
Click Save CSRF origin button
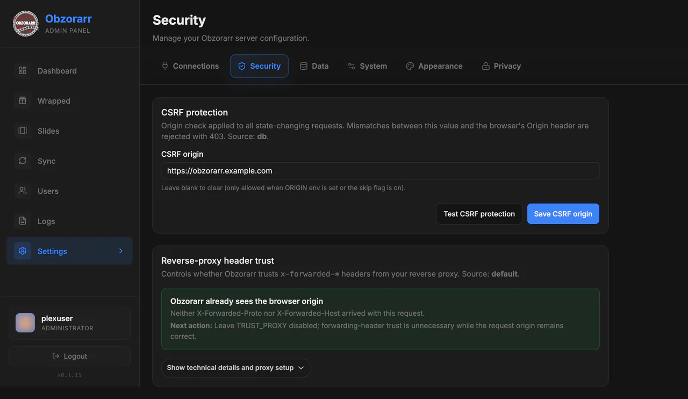tap(563, 214)
